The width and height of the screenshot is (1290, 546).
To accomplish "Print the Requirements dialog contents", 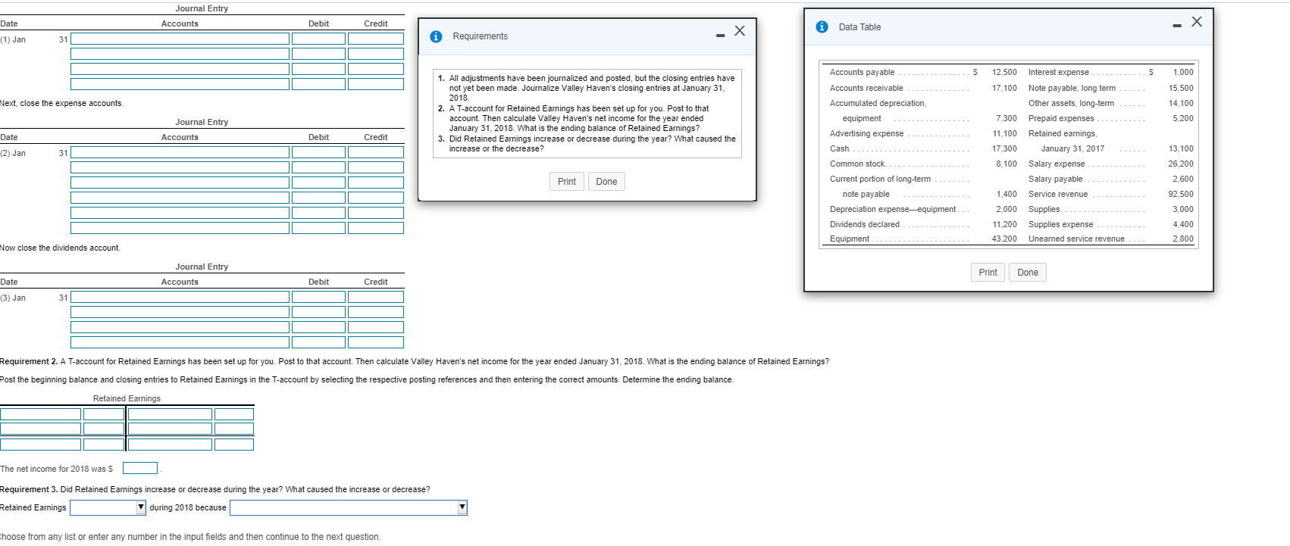I will point(567,182).
